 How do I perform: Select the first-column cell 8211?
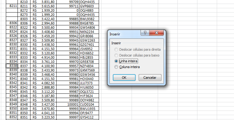[x=12, y=6]
